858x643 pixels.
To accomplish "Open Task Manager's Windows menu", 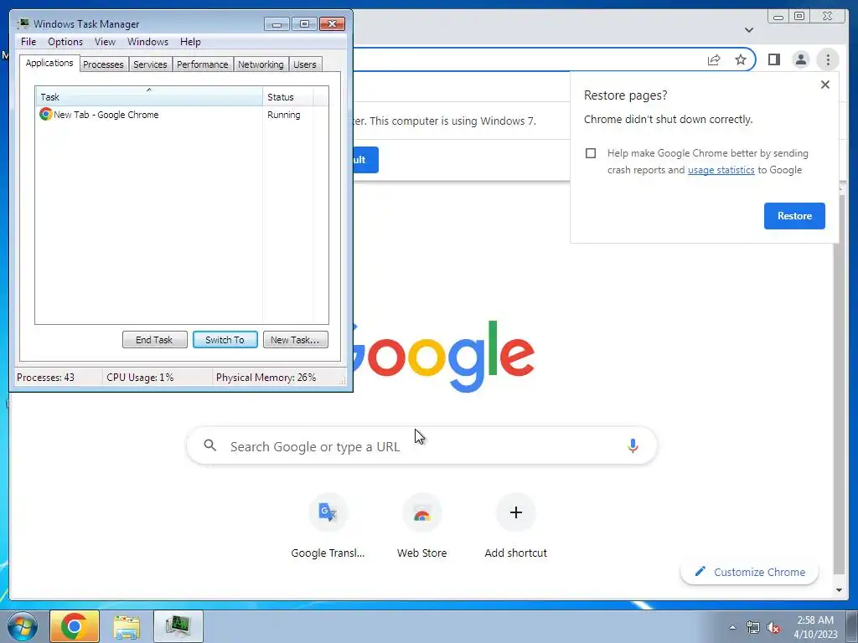I will 147,42.
